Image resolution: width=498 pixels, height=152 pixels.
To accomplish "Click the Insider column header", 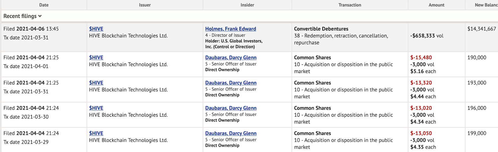I will coord(247,5).
